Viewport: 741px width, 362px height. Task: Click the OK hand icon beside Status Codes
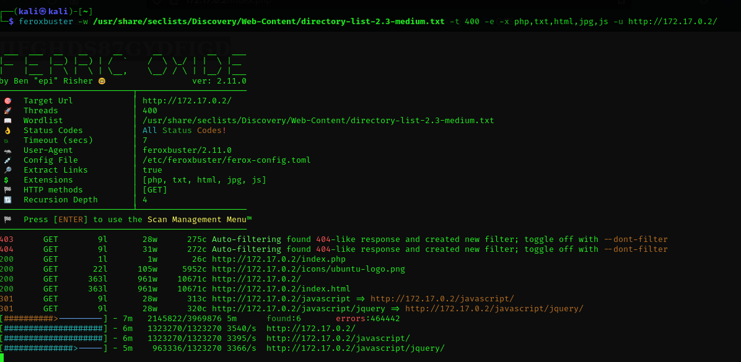(x=7, y=131)
